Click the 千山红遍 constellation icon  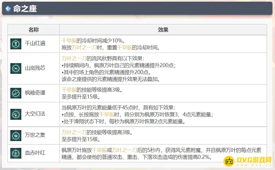(x=16, y=43)
